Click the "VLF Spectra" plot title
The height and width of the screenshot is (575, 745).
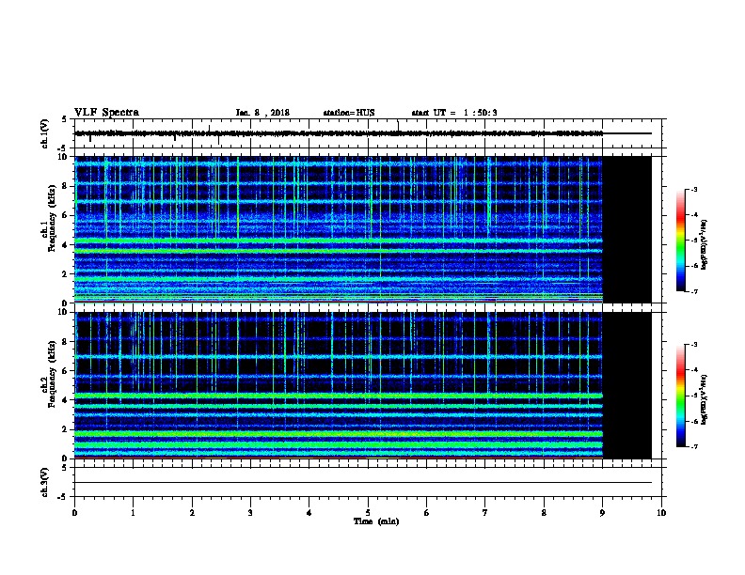click(106, 113)
